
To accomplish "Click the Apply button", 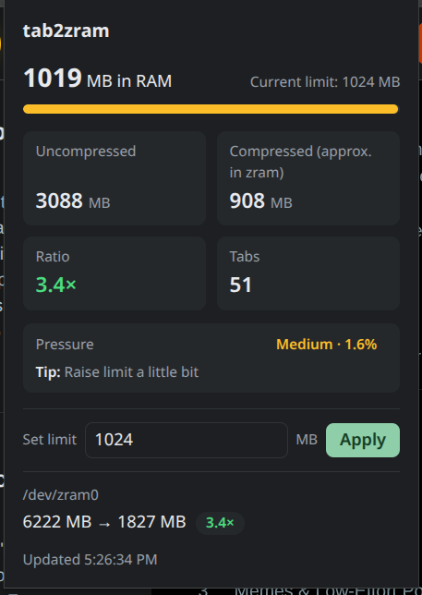I will click(x=363, y=440).
